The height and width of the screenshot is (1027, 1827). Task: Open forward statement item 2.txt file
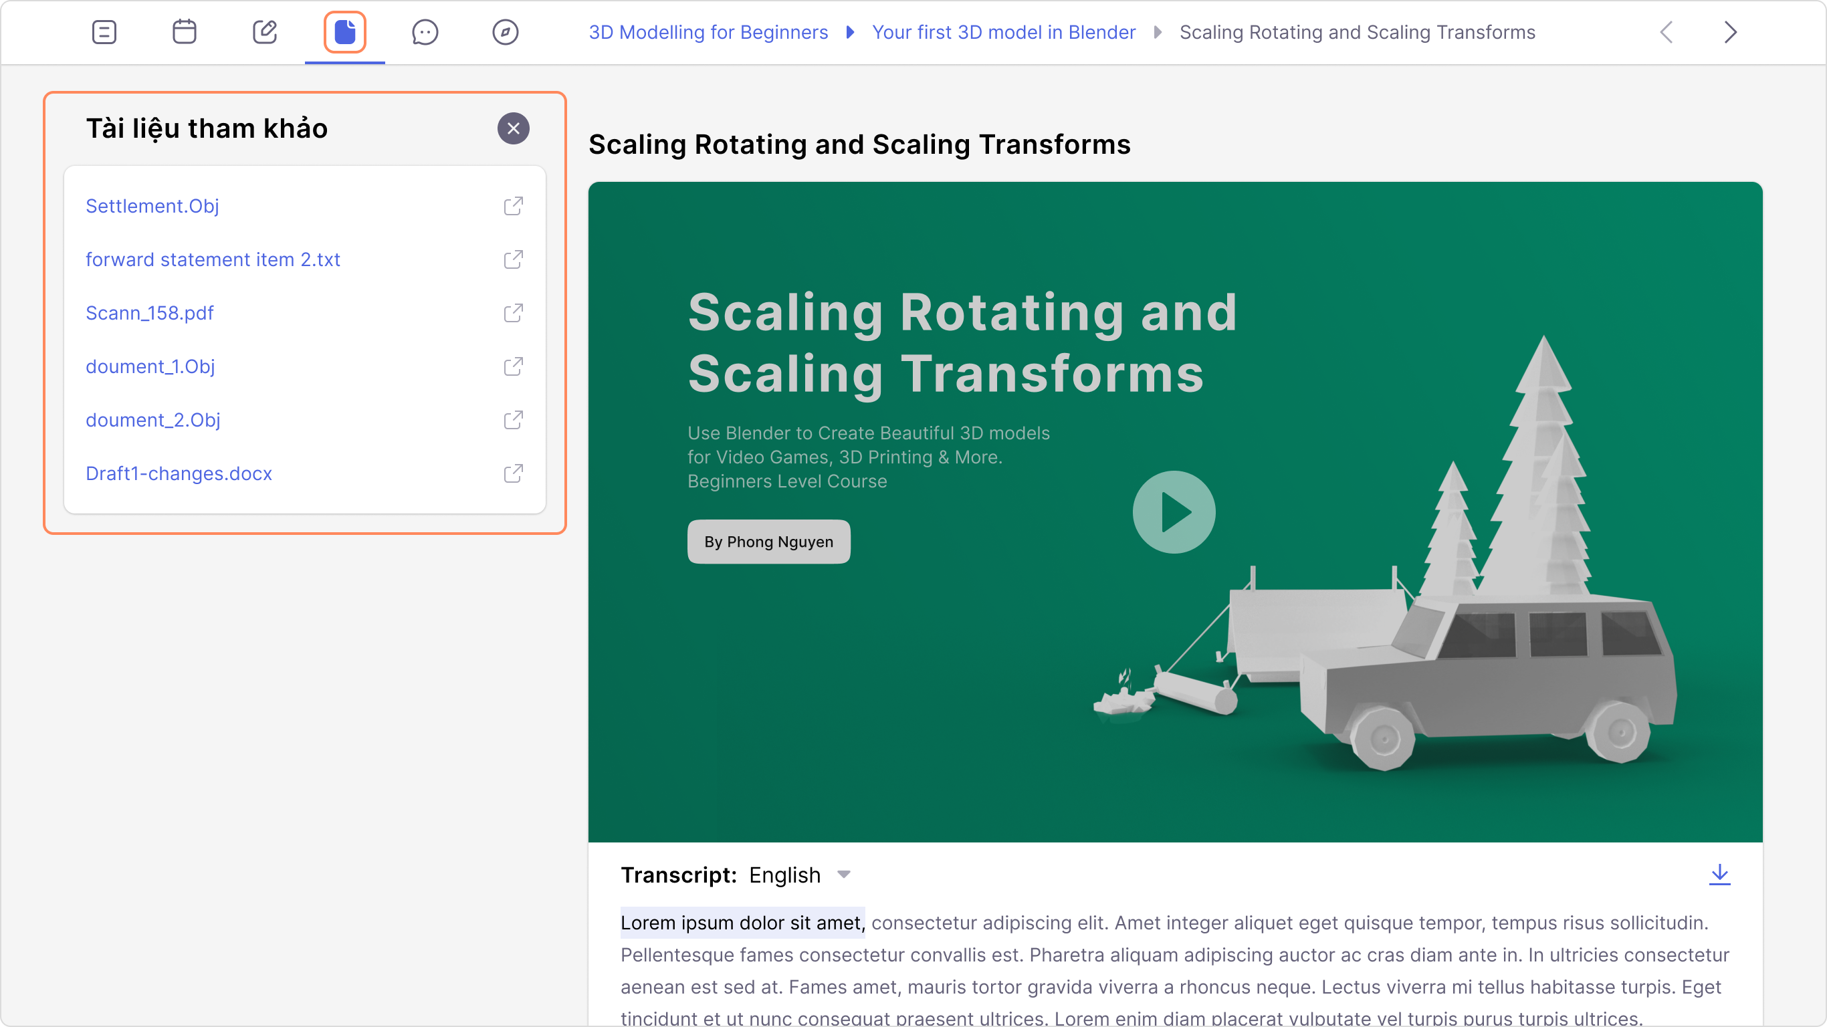(x=213, y=259)
